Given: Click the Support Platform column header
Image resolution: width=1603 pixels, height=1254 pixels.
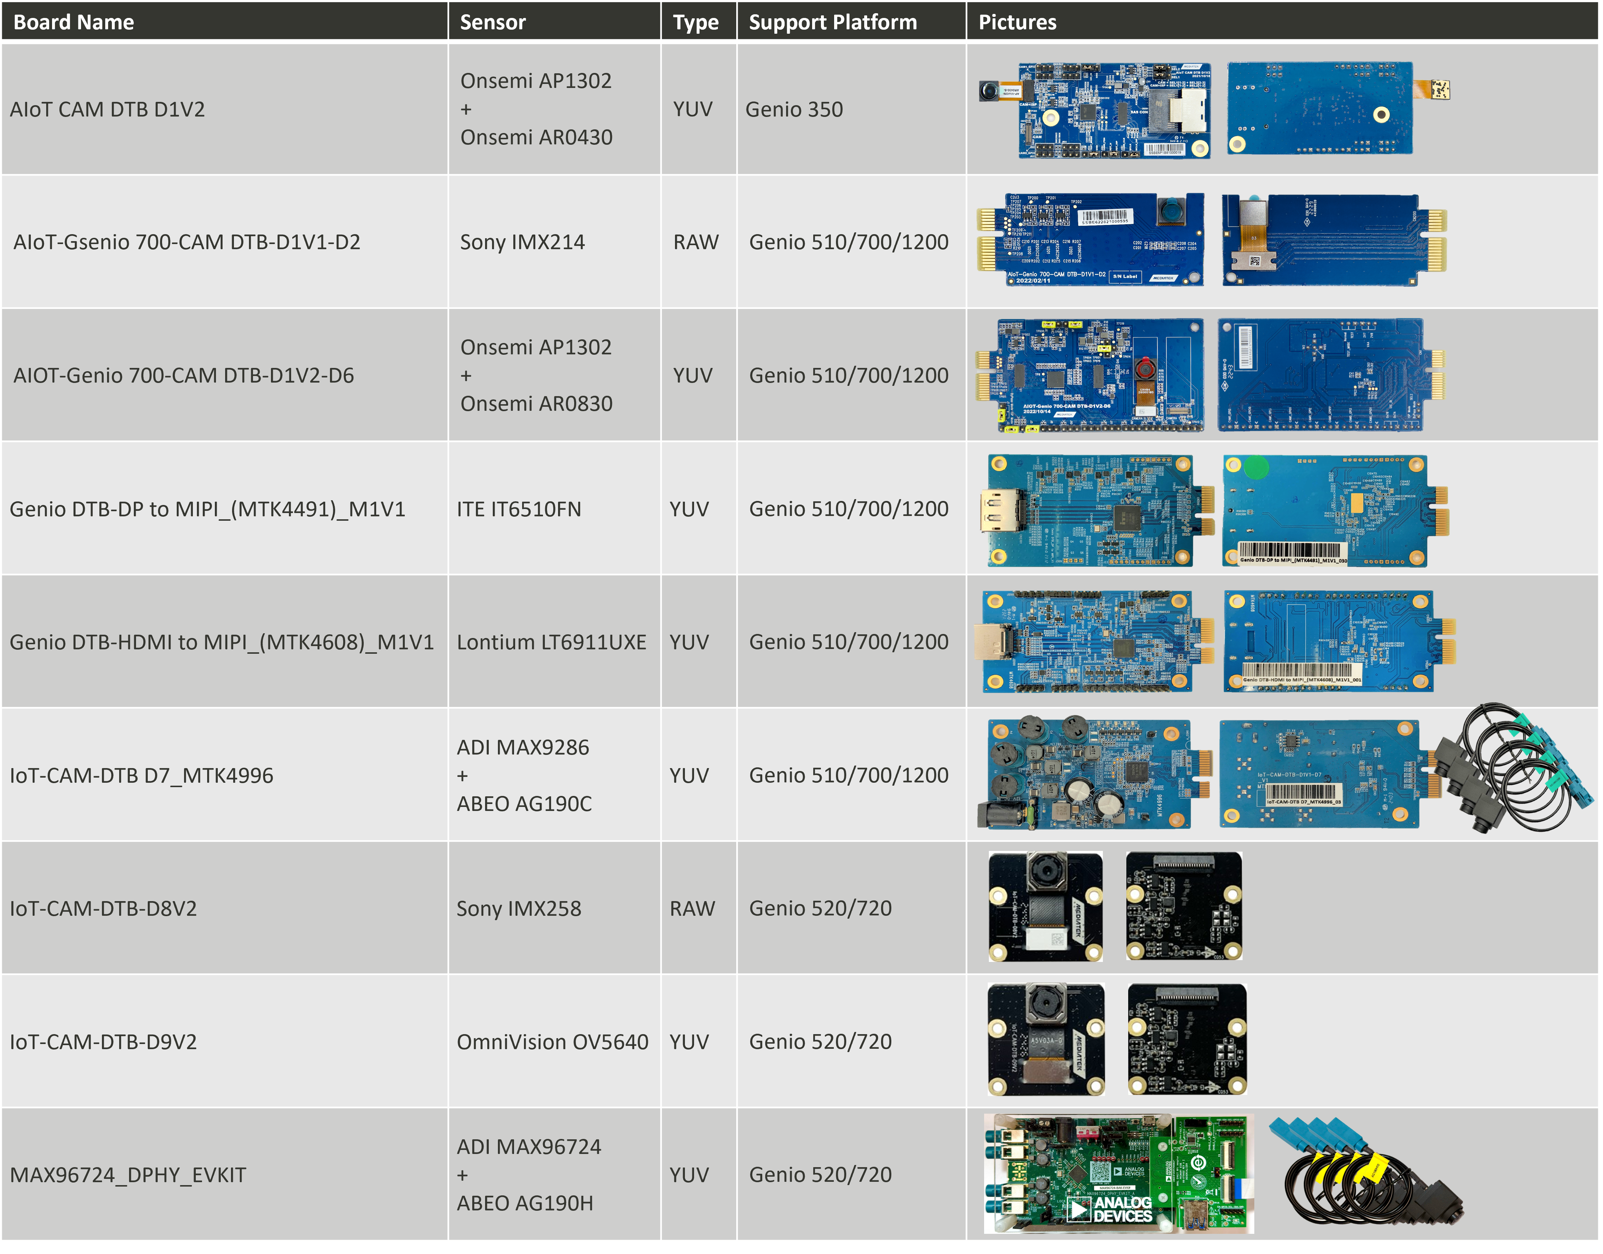Looking at the screenshot, I should coord(832,22).
